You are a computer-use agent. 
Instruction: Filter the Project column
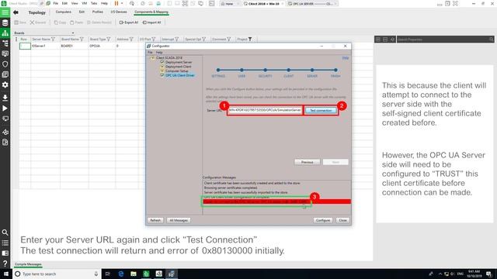[x=250, y=40]
